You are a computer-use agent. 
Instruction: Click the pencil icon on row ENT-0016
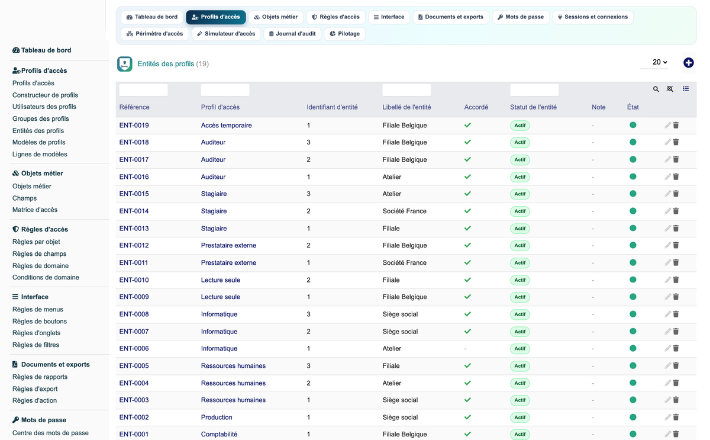tap(667, 176)
